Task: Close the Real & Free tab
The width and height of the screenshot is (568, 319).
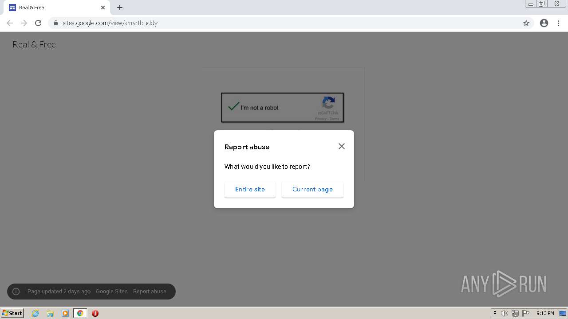Action: (103, 8)
